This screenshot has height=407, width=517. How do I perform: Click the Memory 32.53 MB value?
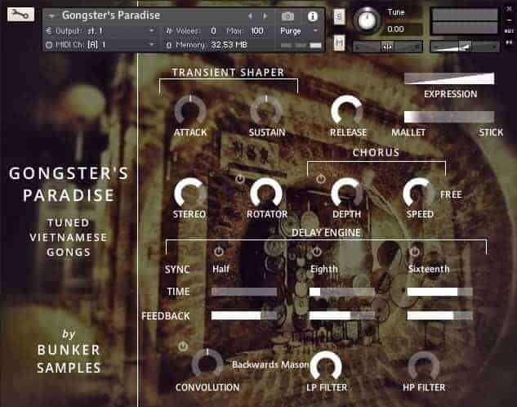(x=230, y=45)
